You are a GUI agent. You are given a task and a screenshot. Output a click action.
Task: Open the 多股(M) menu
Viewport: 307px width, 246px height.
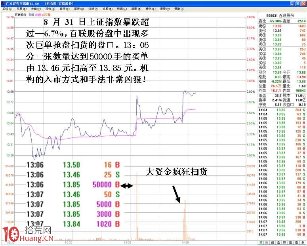[107, 9]
